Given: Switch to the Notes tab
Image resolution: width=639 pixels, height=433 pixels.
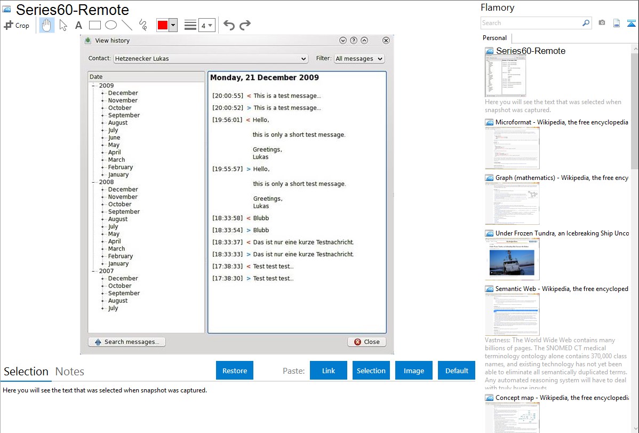Looking at the screenshot, I should point(70,372).
